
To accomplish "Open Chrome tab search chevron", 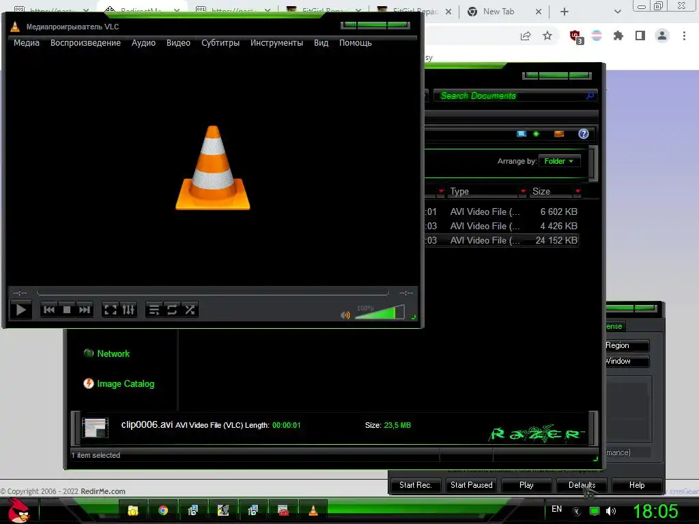I will point(617,12).
